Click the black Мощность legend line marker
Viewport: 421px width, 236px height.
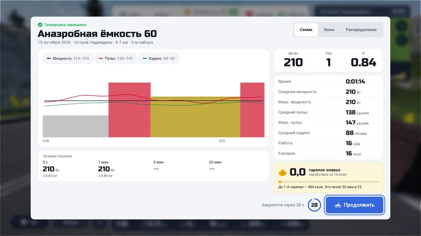[x=49, y=58]
